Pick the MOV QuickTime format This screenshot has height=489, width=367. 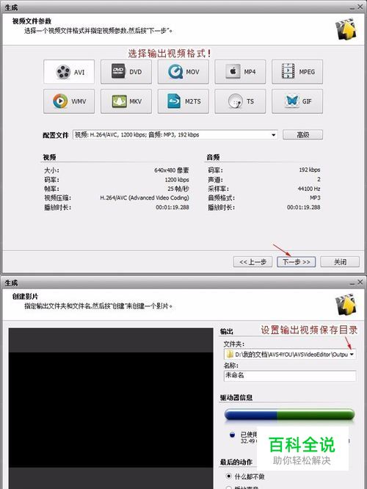(x=183, y=72)
